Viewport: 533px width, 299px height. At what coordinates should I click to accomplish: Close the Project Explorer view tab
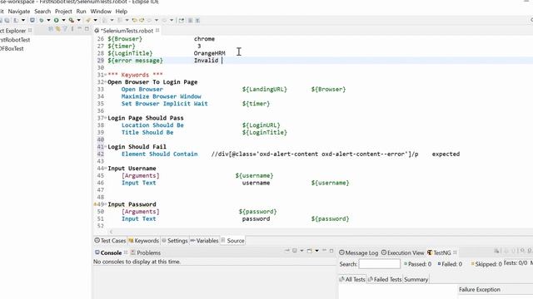tap(30, 31)
